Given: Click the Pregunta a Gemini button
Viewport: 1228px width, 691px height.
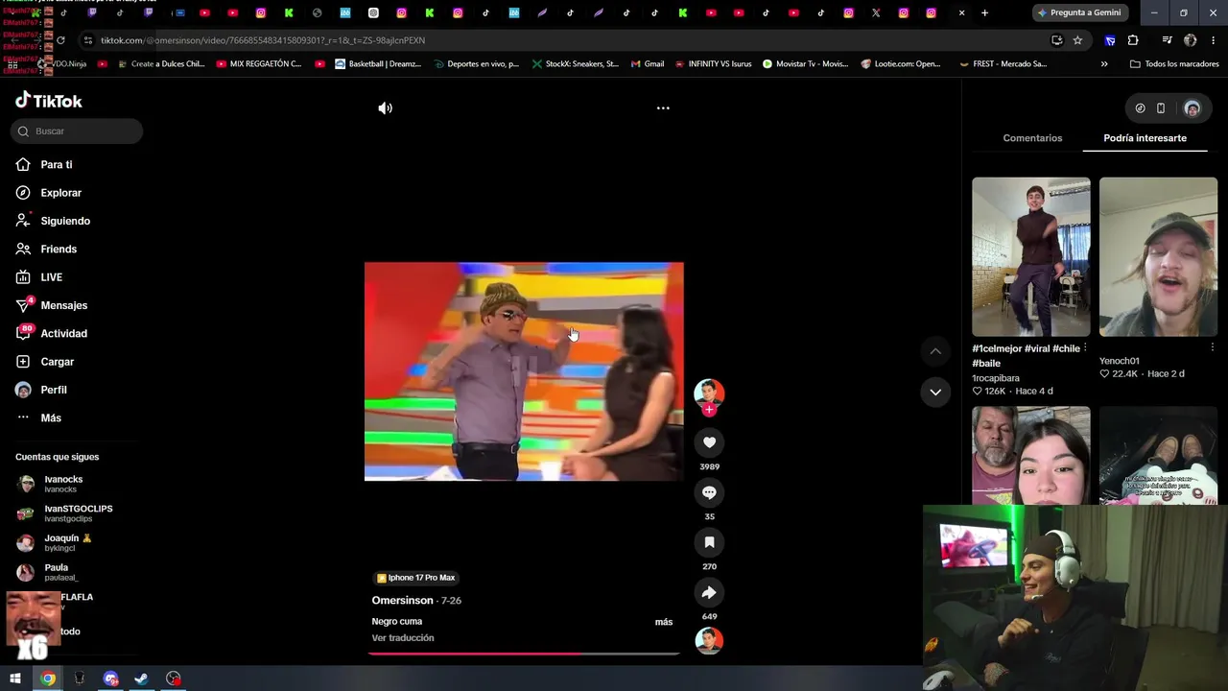Looking at the screenshot, I should [x=1077, y=13].
